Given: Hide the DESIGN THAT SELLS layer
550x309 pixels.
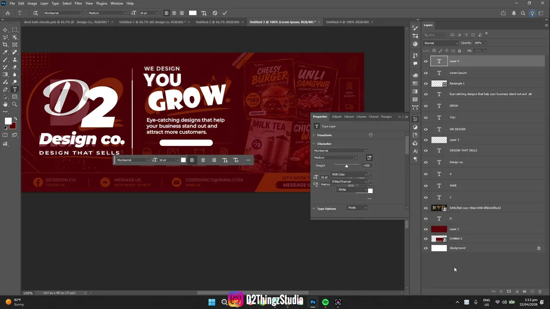Looking at the screenshot, I should tap(426, 151).
